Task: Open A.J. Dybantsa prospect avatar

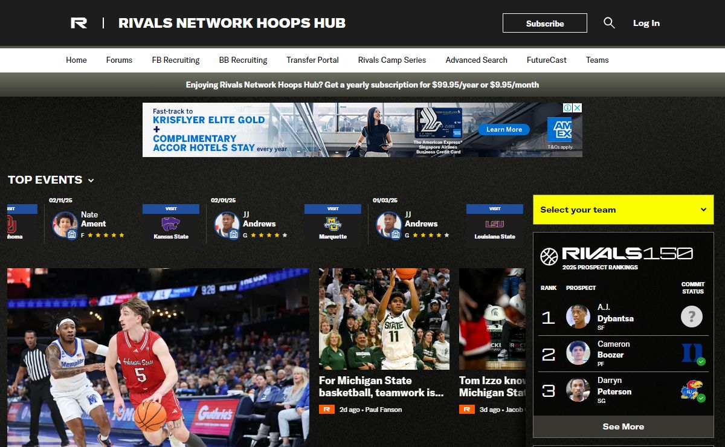Action: click(x=578, y=317)
